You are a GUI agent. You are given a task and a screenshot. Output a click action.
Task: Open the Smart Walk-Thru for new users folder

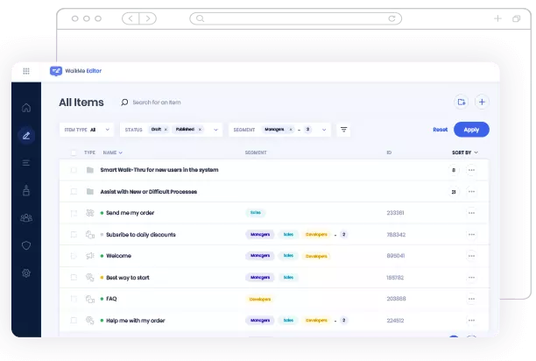[159, 170]
